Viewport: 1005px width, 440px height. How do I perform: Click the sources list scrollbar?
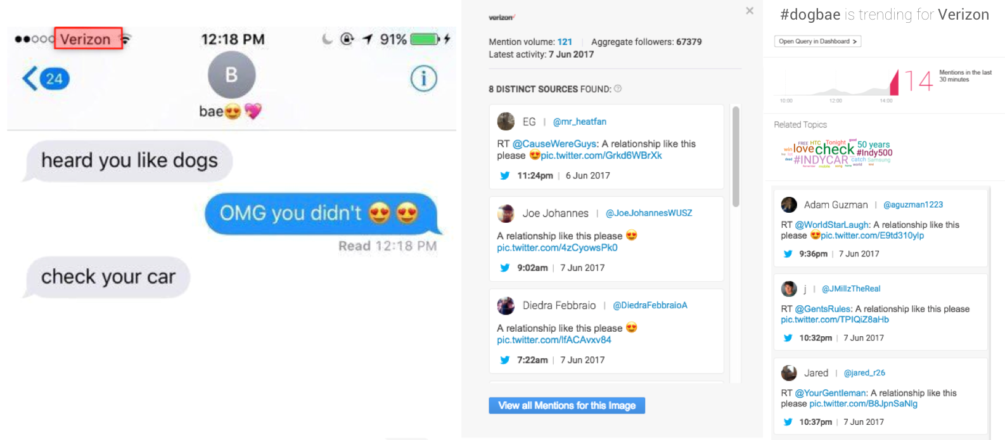pos(736,156)
